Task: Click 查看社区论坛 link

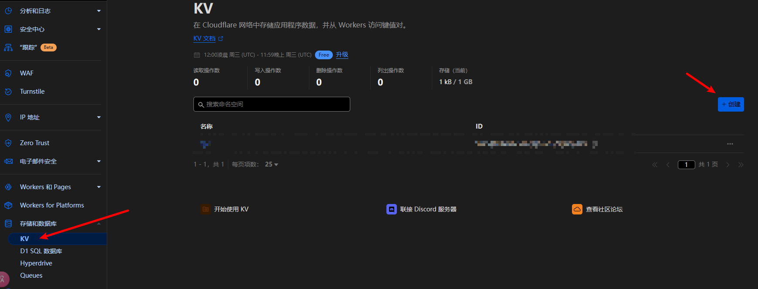Action: coord(604,209)
